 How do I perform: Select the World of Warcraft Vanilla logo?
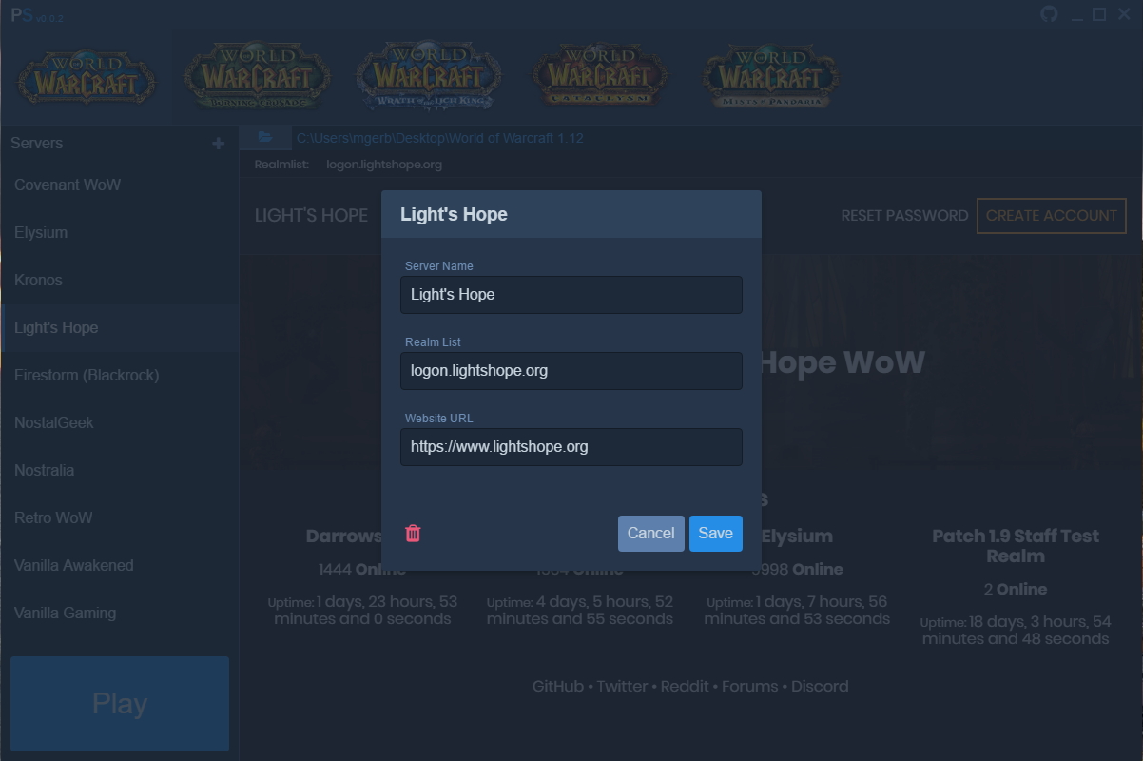click(86, 78)
